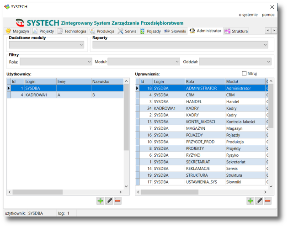Viewport: 288px width, 227px height.
Task: Sort permissions by Moduł column header
Action: (245, 81)
